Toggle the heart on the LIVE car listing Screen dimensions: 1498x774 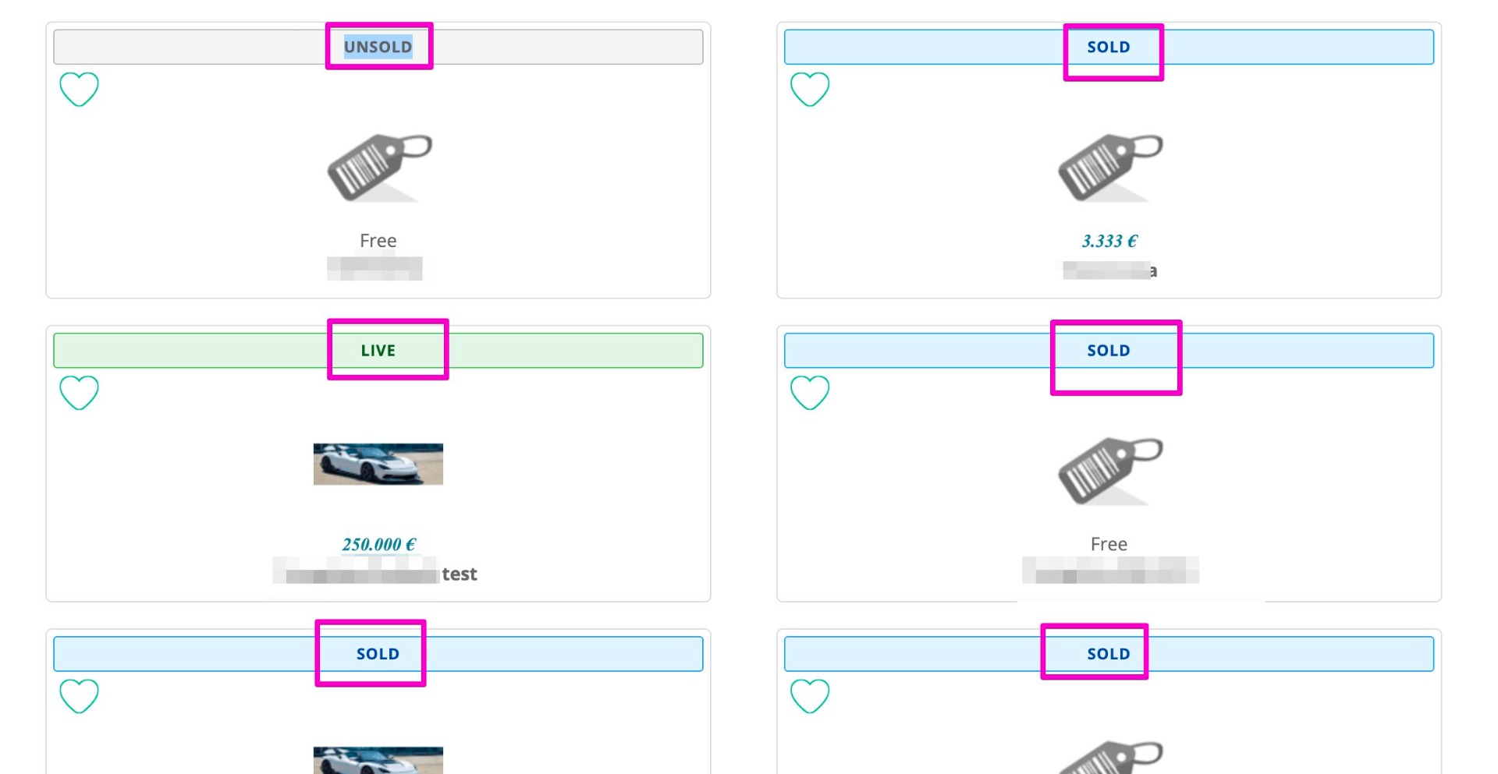pyautogui.click(x=79, y=392)
